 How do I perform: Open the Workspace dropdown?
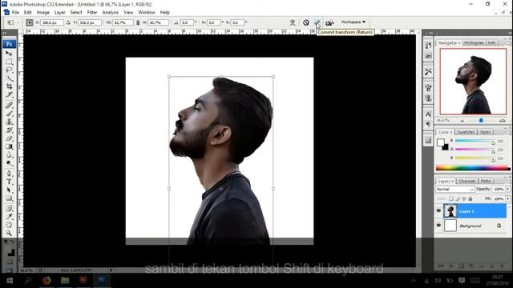(353, 22)
